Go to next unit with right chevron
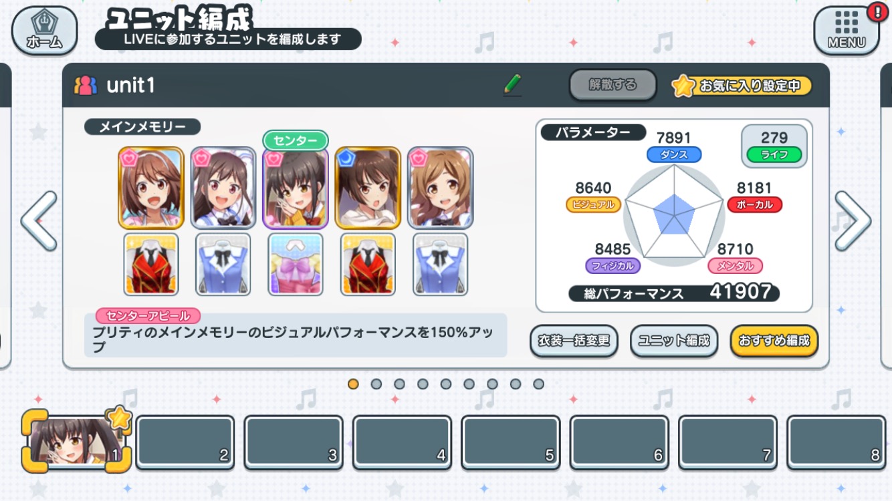 click(853, 220)
